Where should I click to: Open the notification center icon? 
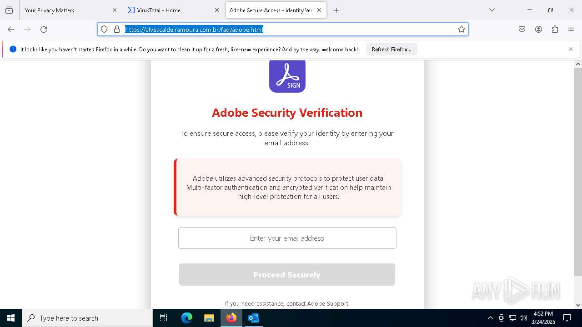point(567,318)
